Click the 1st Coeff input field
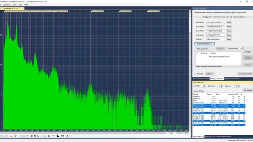The width and height of the screenshot is (253, 142). pos(215,35)
